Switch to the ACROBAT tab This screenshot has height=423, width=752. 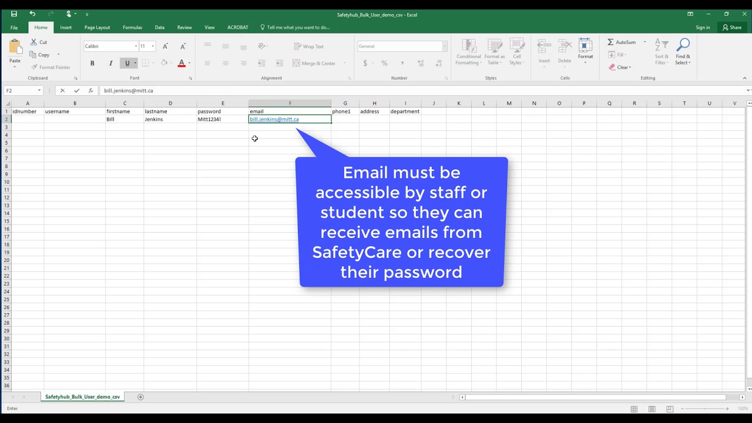pyautogui.click(x=238, y=28)
